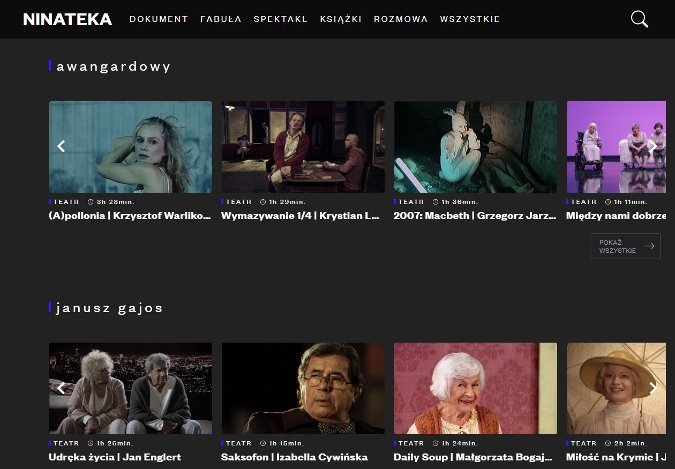The height and width of the screenshot is (469, 675).
Task: Click TEATR tag under Saksofon
Action: click(x=238, y=443)
